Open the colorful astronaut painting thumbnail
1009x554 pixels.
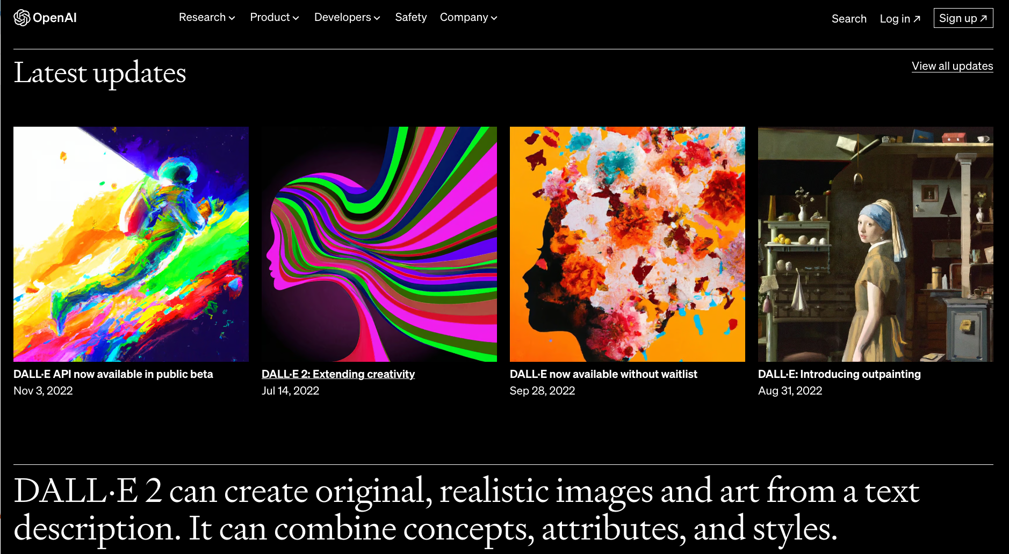(131, 244)
